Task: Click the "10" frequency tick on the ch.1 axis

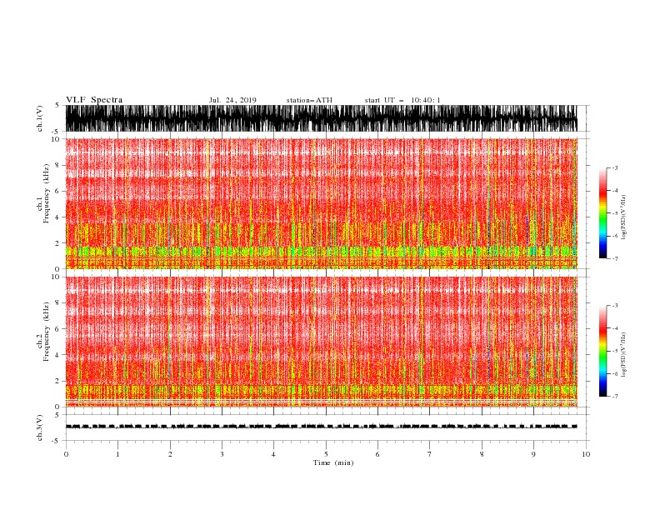Action: 57,139
